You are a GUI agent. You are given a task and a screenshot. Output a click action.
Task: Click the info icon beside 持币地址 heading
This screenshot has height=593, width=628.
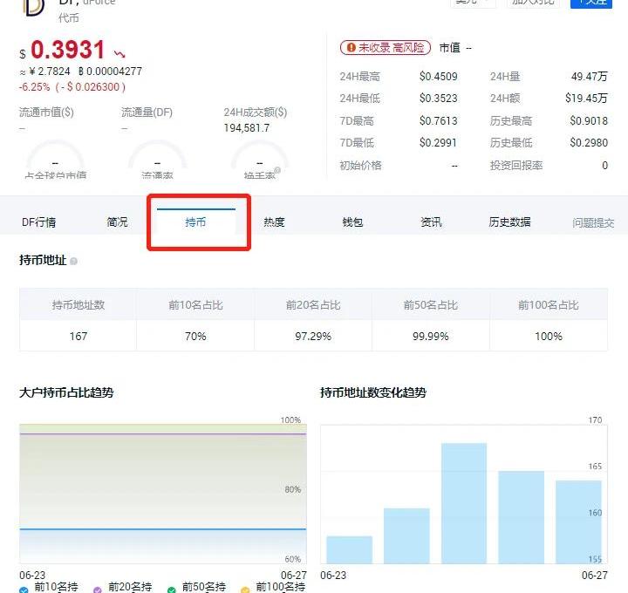coord(73,261)
